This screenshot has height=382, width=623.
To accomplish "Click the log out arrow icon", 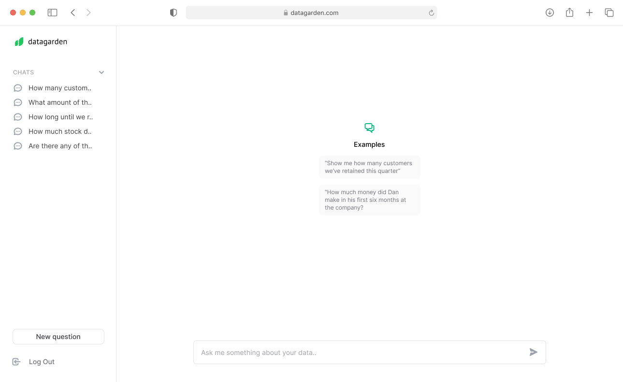I will coord(16,362).
